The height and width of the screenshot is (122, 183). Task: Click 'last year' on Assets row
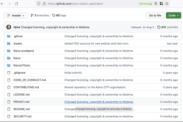pos(172,43)
